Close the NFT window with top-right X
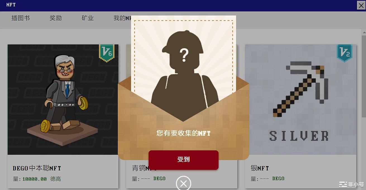This screenshot has width=366, height=190. click(x=361, y=5)
